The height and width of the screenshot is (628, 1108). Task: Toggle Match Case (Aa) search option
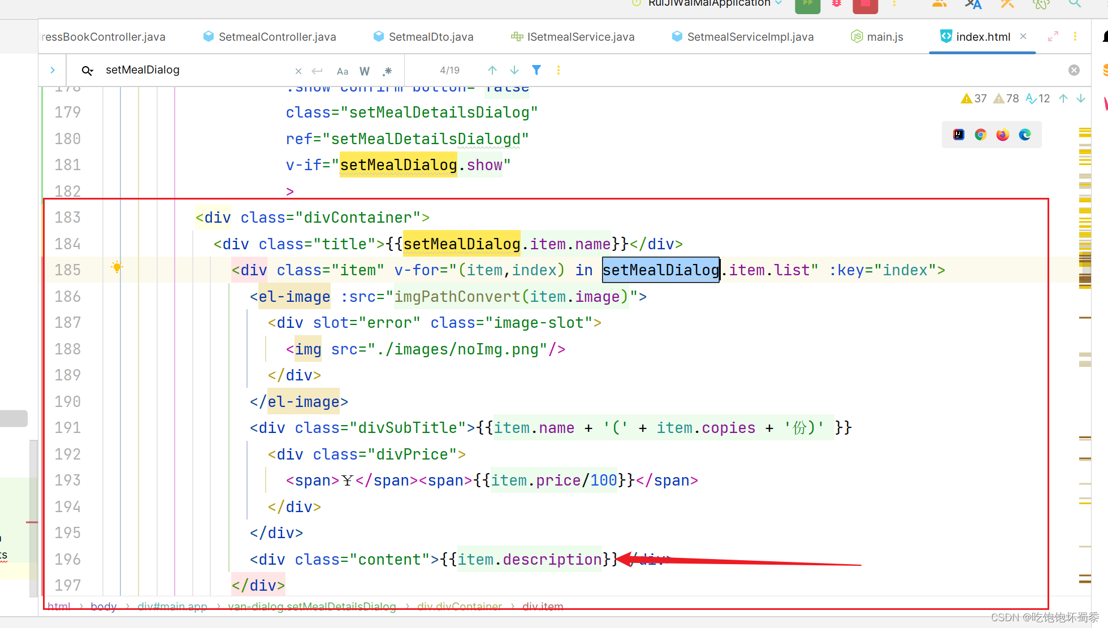pos(342,71)
